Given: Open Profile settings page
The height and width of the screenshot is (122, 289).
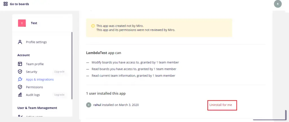Looking at the screenshot, I should tap(36, 42).
